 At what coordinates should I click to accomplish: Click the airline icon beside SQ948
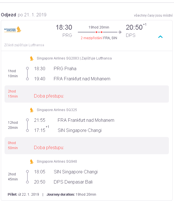coord(32,162)
